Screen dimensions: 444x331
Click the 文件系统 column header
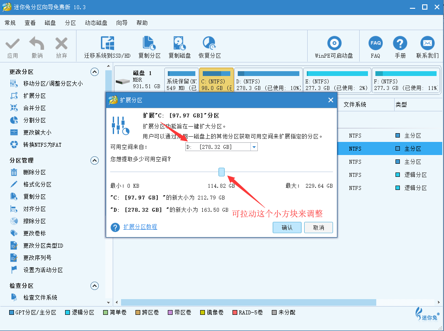click(355, 104)
